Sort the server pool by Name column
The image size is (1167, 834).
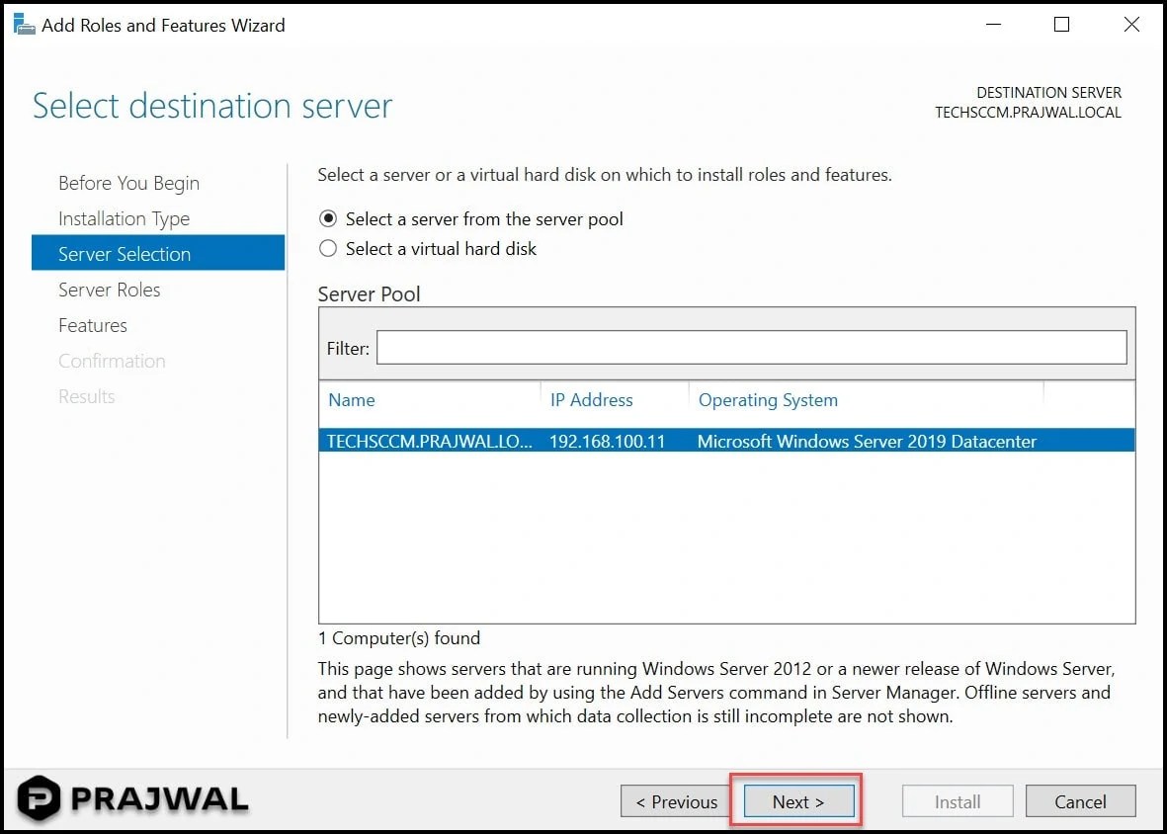[x=352, y=399]
